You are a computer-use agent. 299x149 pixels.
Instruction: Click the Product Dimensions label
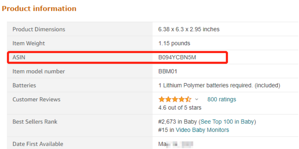coord(39,29)
